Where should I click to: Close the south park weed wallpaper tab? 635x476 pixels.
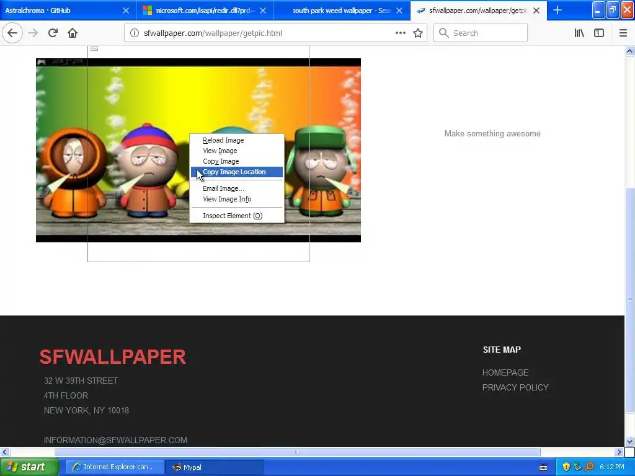point(399,11)
